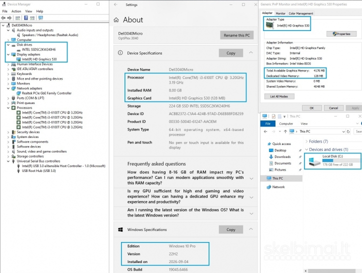This screenshot has height=273, width=362.
Task: Switch to the Monitor tab
Action: tap(280, 13)
